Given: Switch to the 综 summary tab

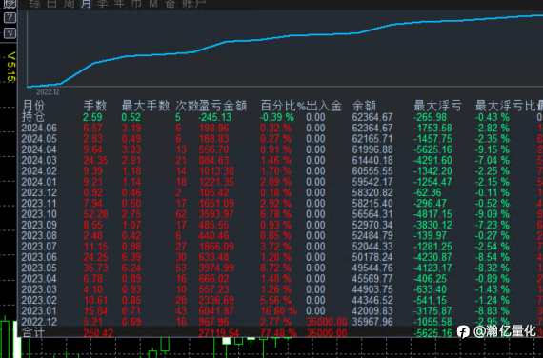Looking at the screenshot, I should [x=35, y=4].
